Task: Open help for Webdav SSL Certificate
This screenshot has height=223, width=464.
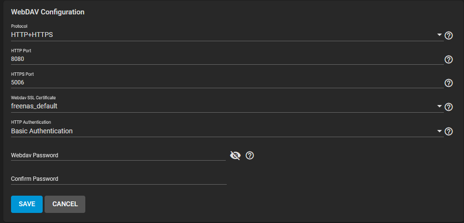Action: (x=449, y=107)
